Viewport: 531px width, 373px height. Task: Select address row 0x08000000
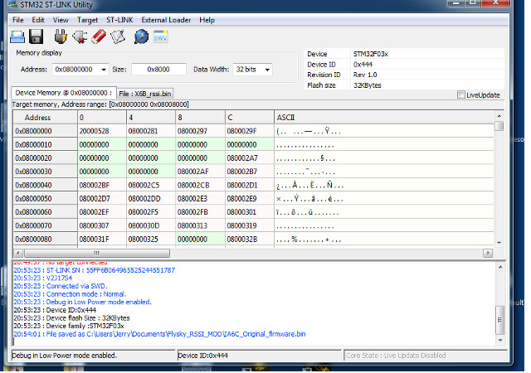(x=46, y=131)
